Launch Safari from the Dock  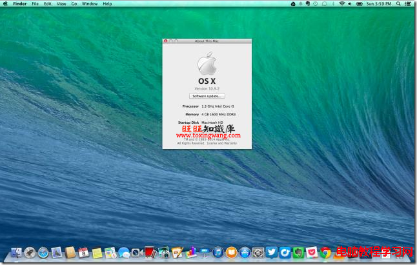(43, 253)
